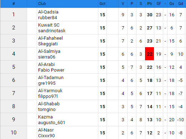Select the Al-Fahaheel club name
Viewport: 186px width, 139px height.
click(50, 38)
